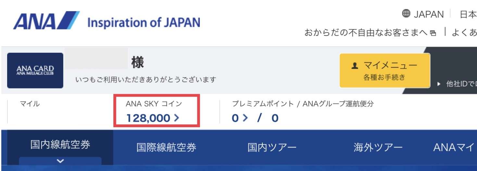Select the JAPAN region selector
Screen dimensions: 477x171
pos(423,14)
